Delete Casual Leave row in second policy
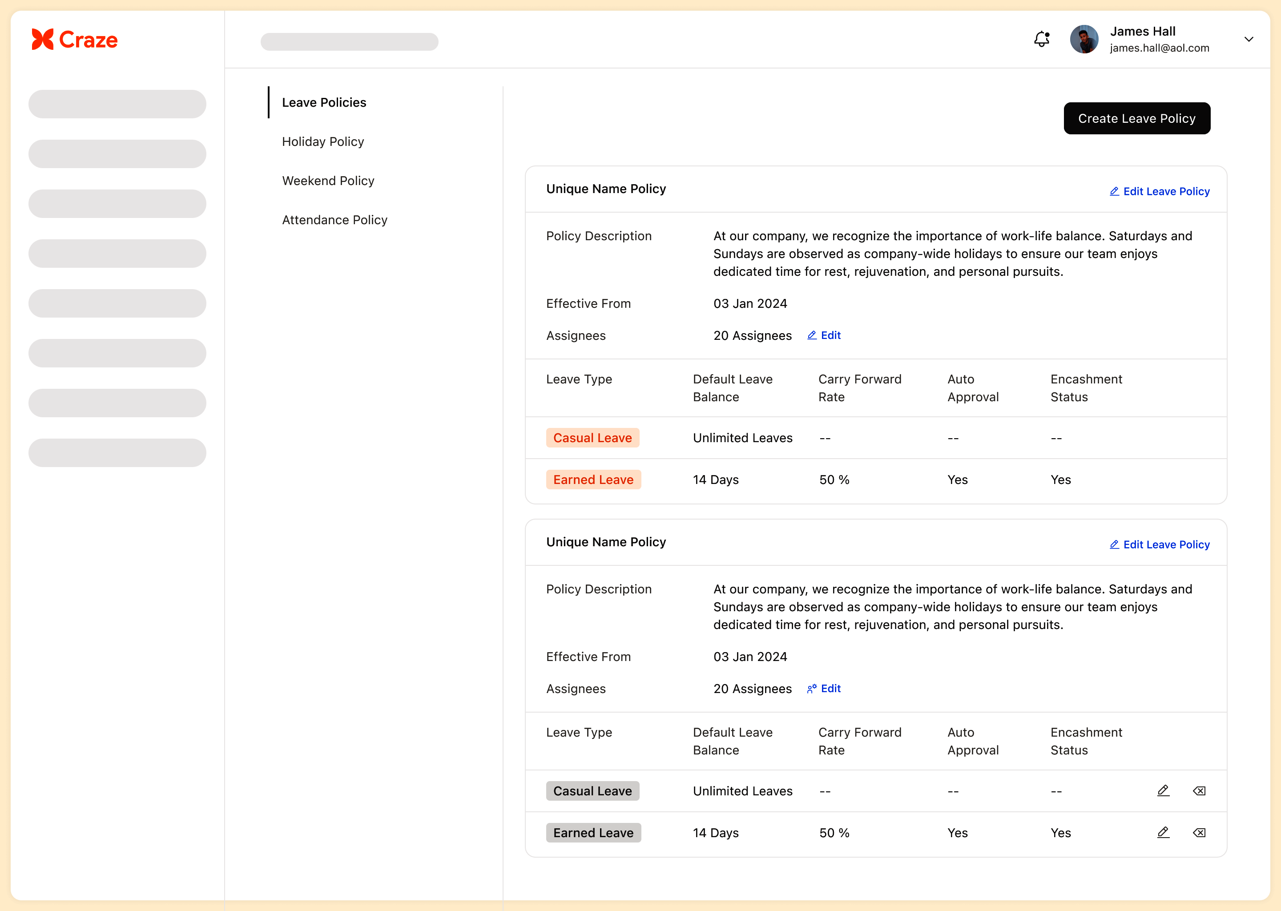The height and width of the screenshot is (911, 1281). click(x=1199, y=790)
